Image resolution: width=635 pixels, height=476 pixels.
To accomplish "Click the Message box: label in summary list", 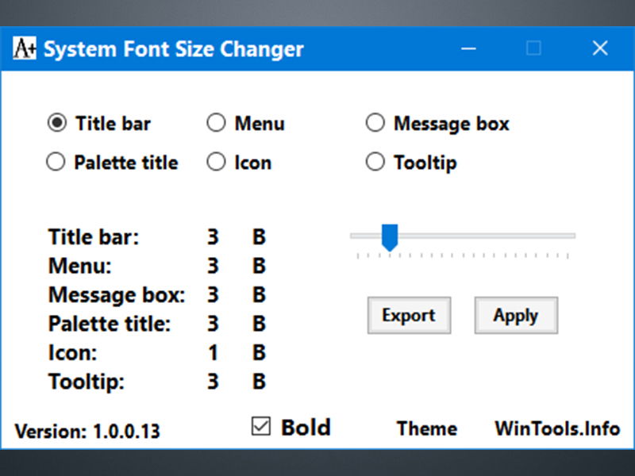I will pyautogui.click(x=116, y=295).
